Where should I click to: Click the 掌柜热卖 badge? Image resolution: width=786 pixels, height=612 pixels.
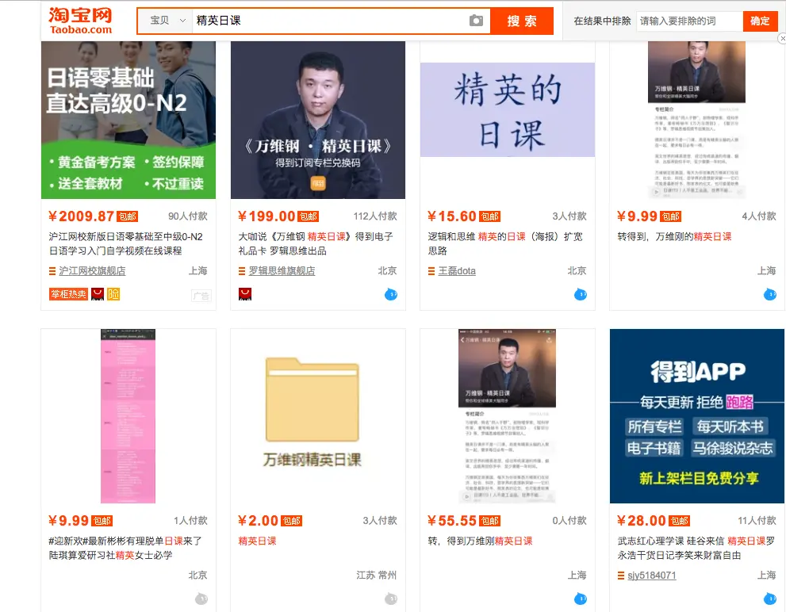coord(68,294)
